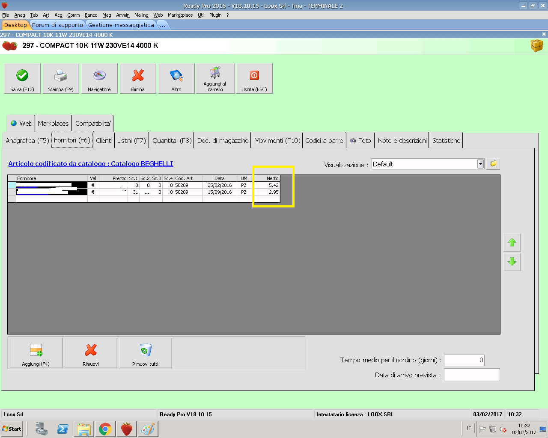Expand the Visualizzazione dropdown

[x=480, y=164]
